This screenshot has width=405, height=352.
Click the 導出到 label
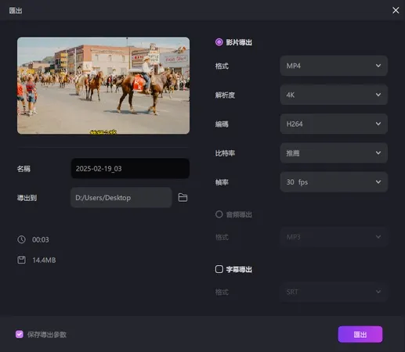coord(27,198)
